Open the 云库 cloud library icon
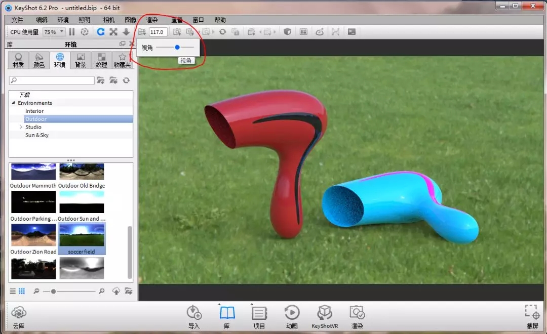Image resolution: width=547 pixels, height=334 pixels. [18, 313]
